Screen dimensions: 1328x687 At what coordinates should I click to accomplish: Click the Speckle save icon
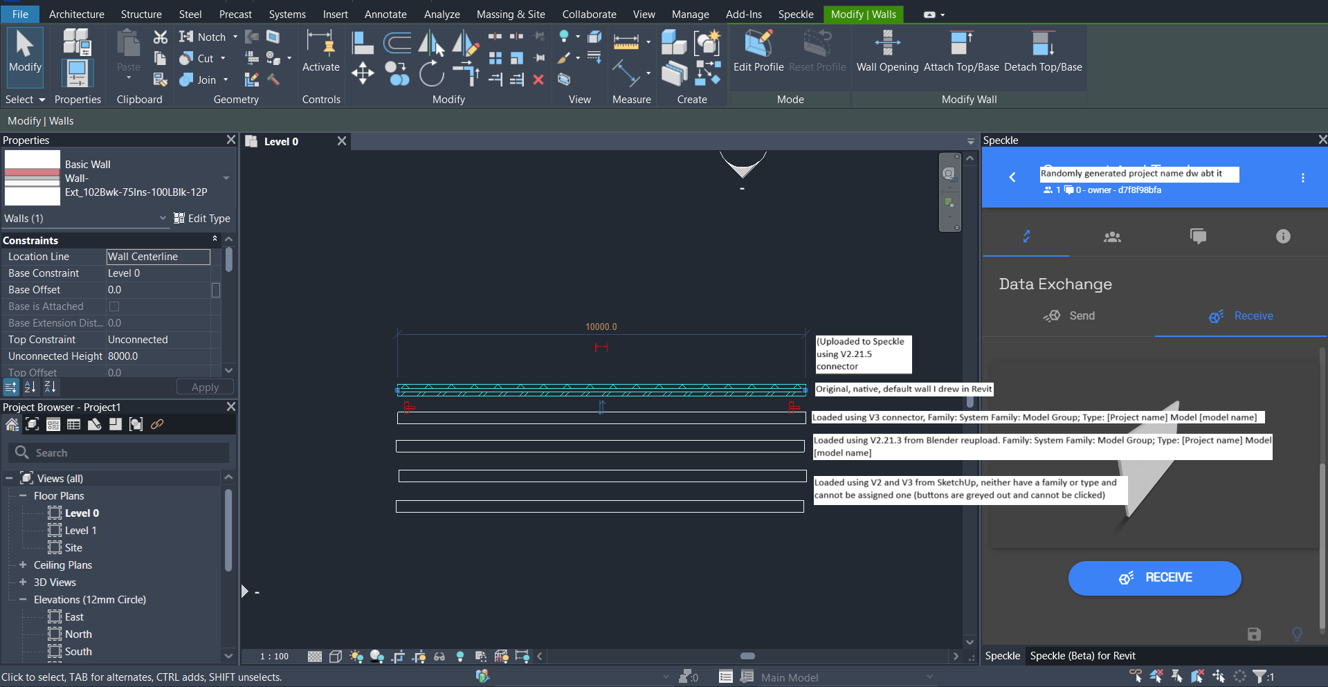point(1254,634)
